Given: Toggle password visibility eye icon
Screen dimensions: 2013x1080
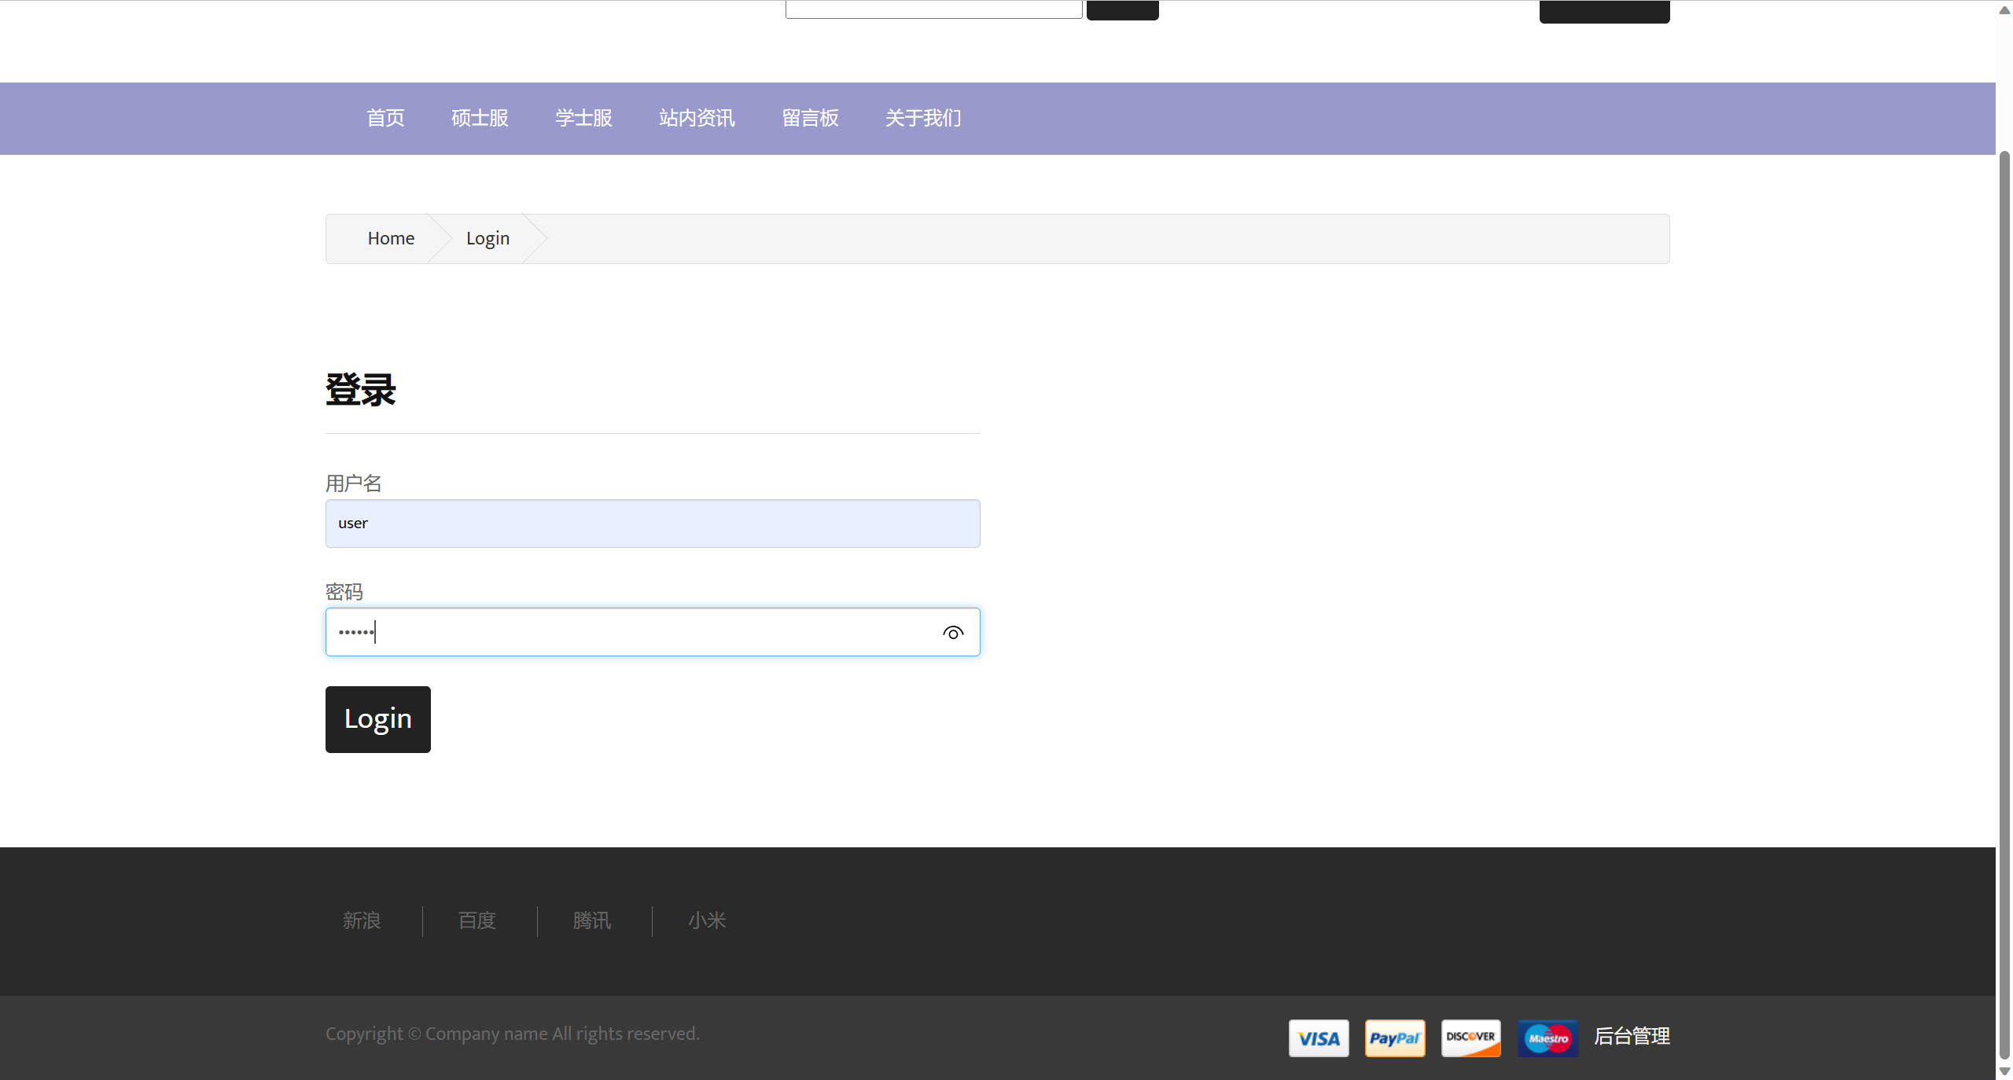Looking at the screenshot, I should [953, 633].
